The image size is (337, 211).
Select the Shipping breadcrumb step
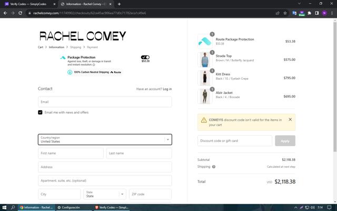click(x=75, y=47)
